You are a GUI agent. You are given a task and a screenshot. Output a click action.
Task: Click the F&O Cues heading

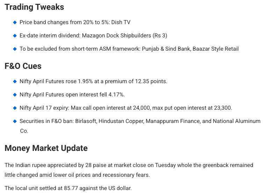tap(23, 66)
